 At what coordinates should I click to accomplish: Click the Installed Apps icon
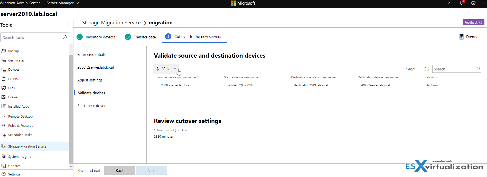(x=4, y=106)
